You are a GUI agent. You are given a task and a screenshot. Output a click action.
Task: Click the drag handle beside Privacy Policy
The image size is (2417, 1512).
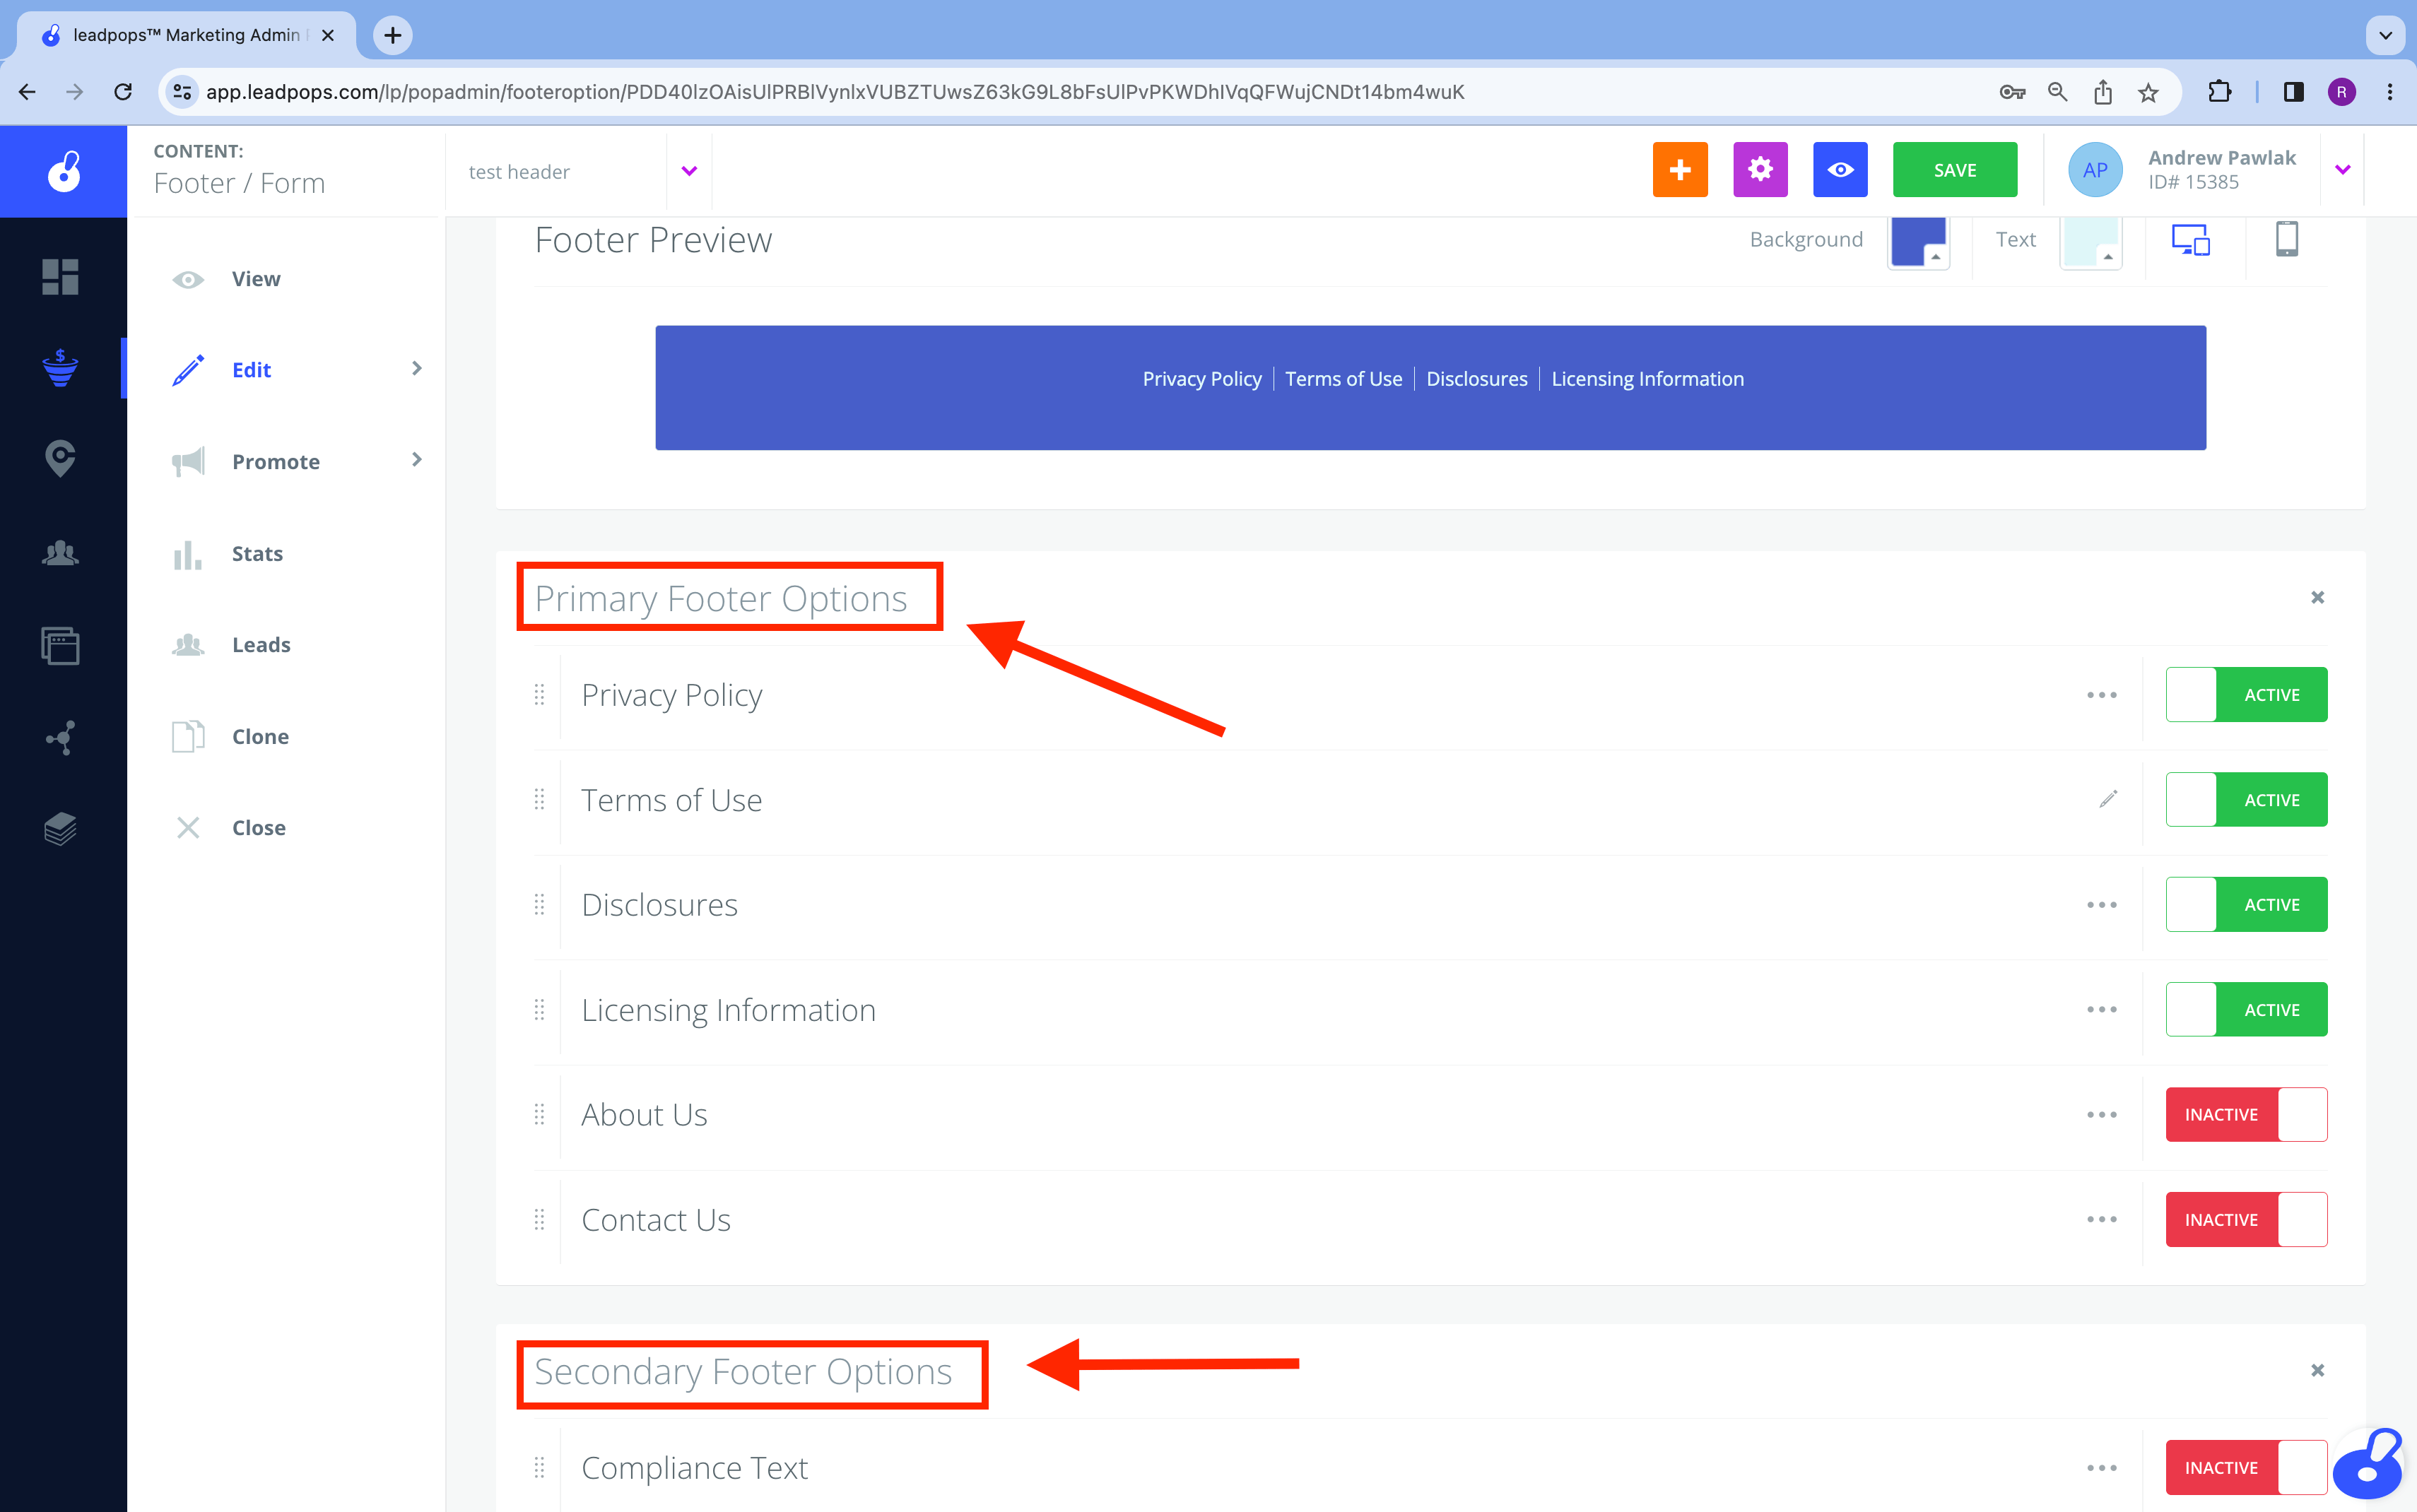pyautogui.click(x=539, y=695)
